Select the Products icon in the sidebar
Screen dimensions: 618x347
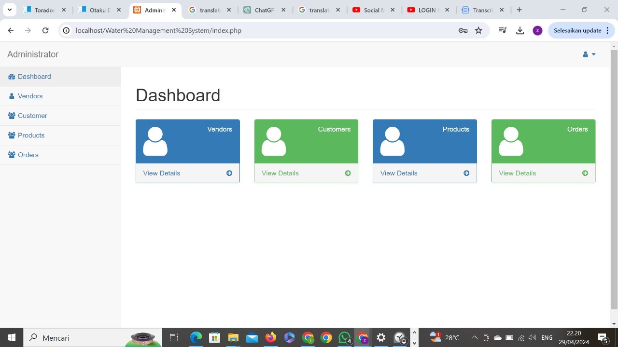click(x=11, y=135)
